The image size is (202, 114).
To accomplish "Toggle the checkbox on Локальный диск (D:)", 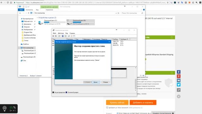I will 68,20.
